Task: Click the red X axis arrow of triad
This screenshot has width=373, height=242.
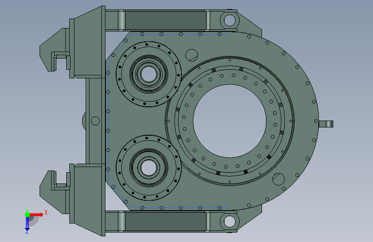Action: 36,214
